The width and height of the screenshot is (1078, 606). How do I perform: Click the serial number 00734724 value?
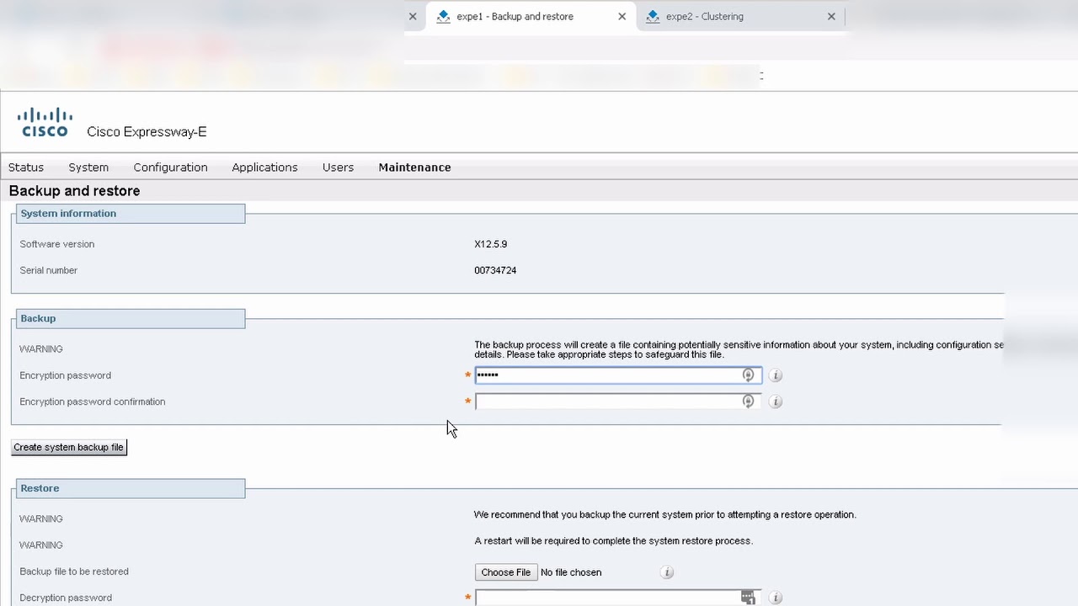click(495, 270)
